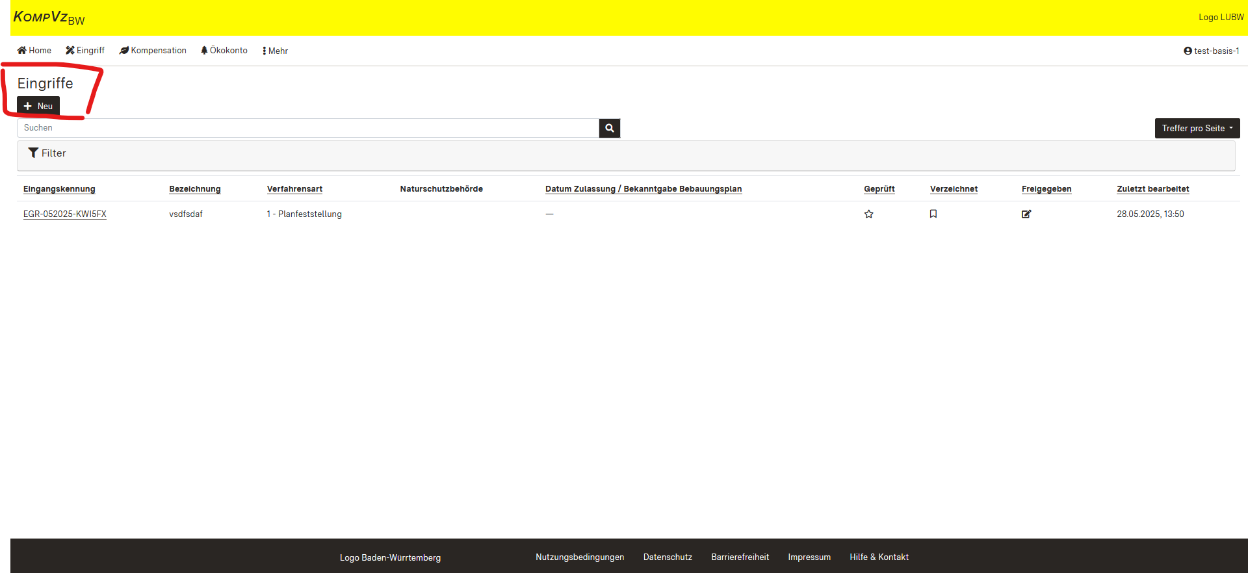Sort table by Verfahrensart column

coord(294,189)
